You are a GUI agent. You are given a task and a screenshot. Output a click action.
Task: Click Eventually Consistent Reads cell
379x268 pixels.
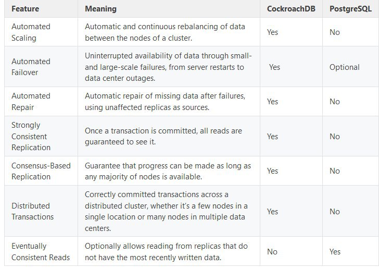[41, 252]
